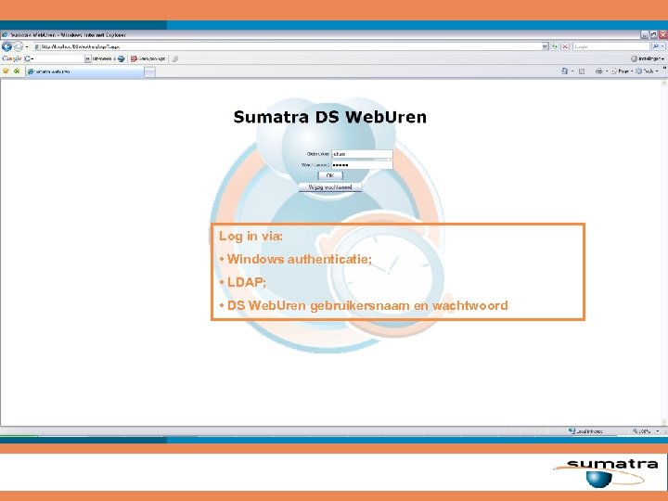Open the Home button dropdown arrow
The height and width of the screenshot is (501, 668).
[x=572, y=71]
